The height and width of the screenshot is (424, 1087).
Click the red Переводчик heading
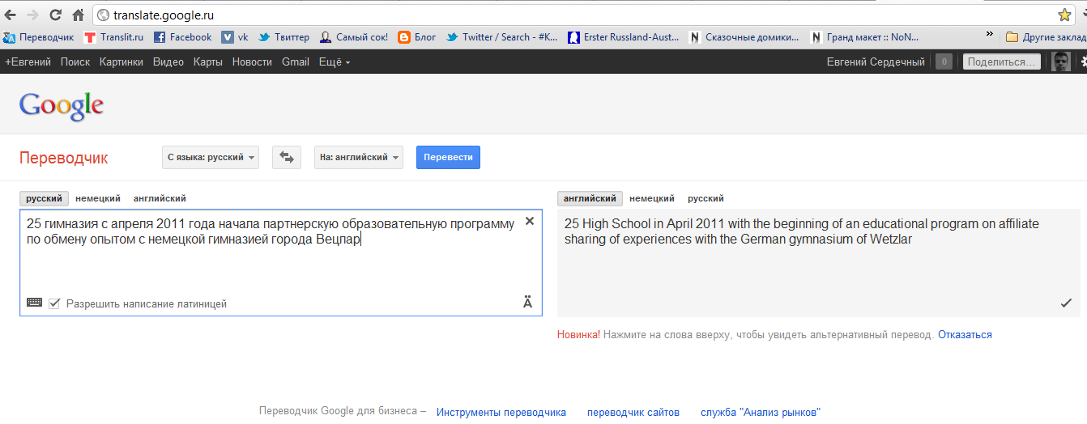point(63,159)
